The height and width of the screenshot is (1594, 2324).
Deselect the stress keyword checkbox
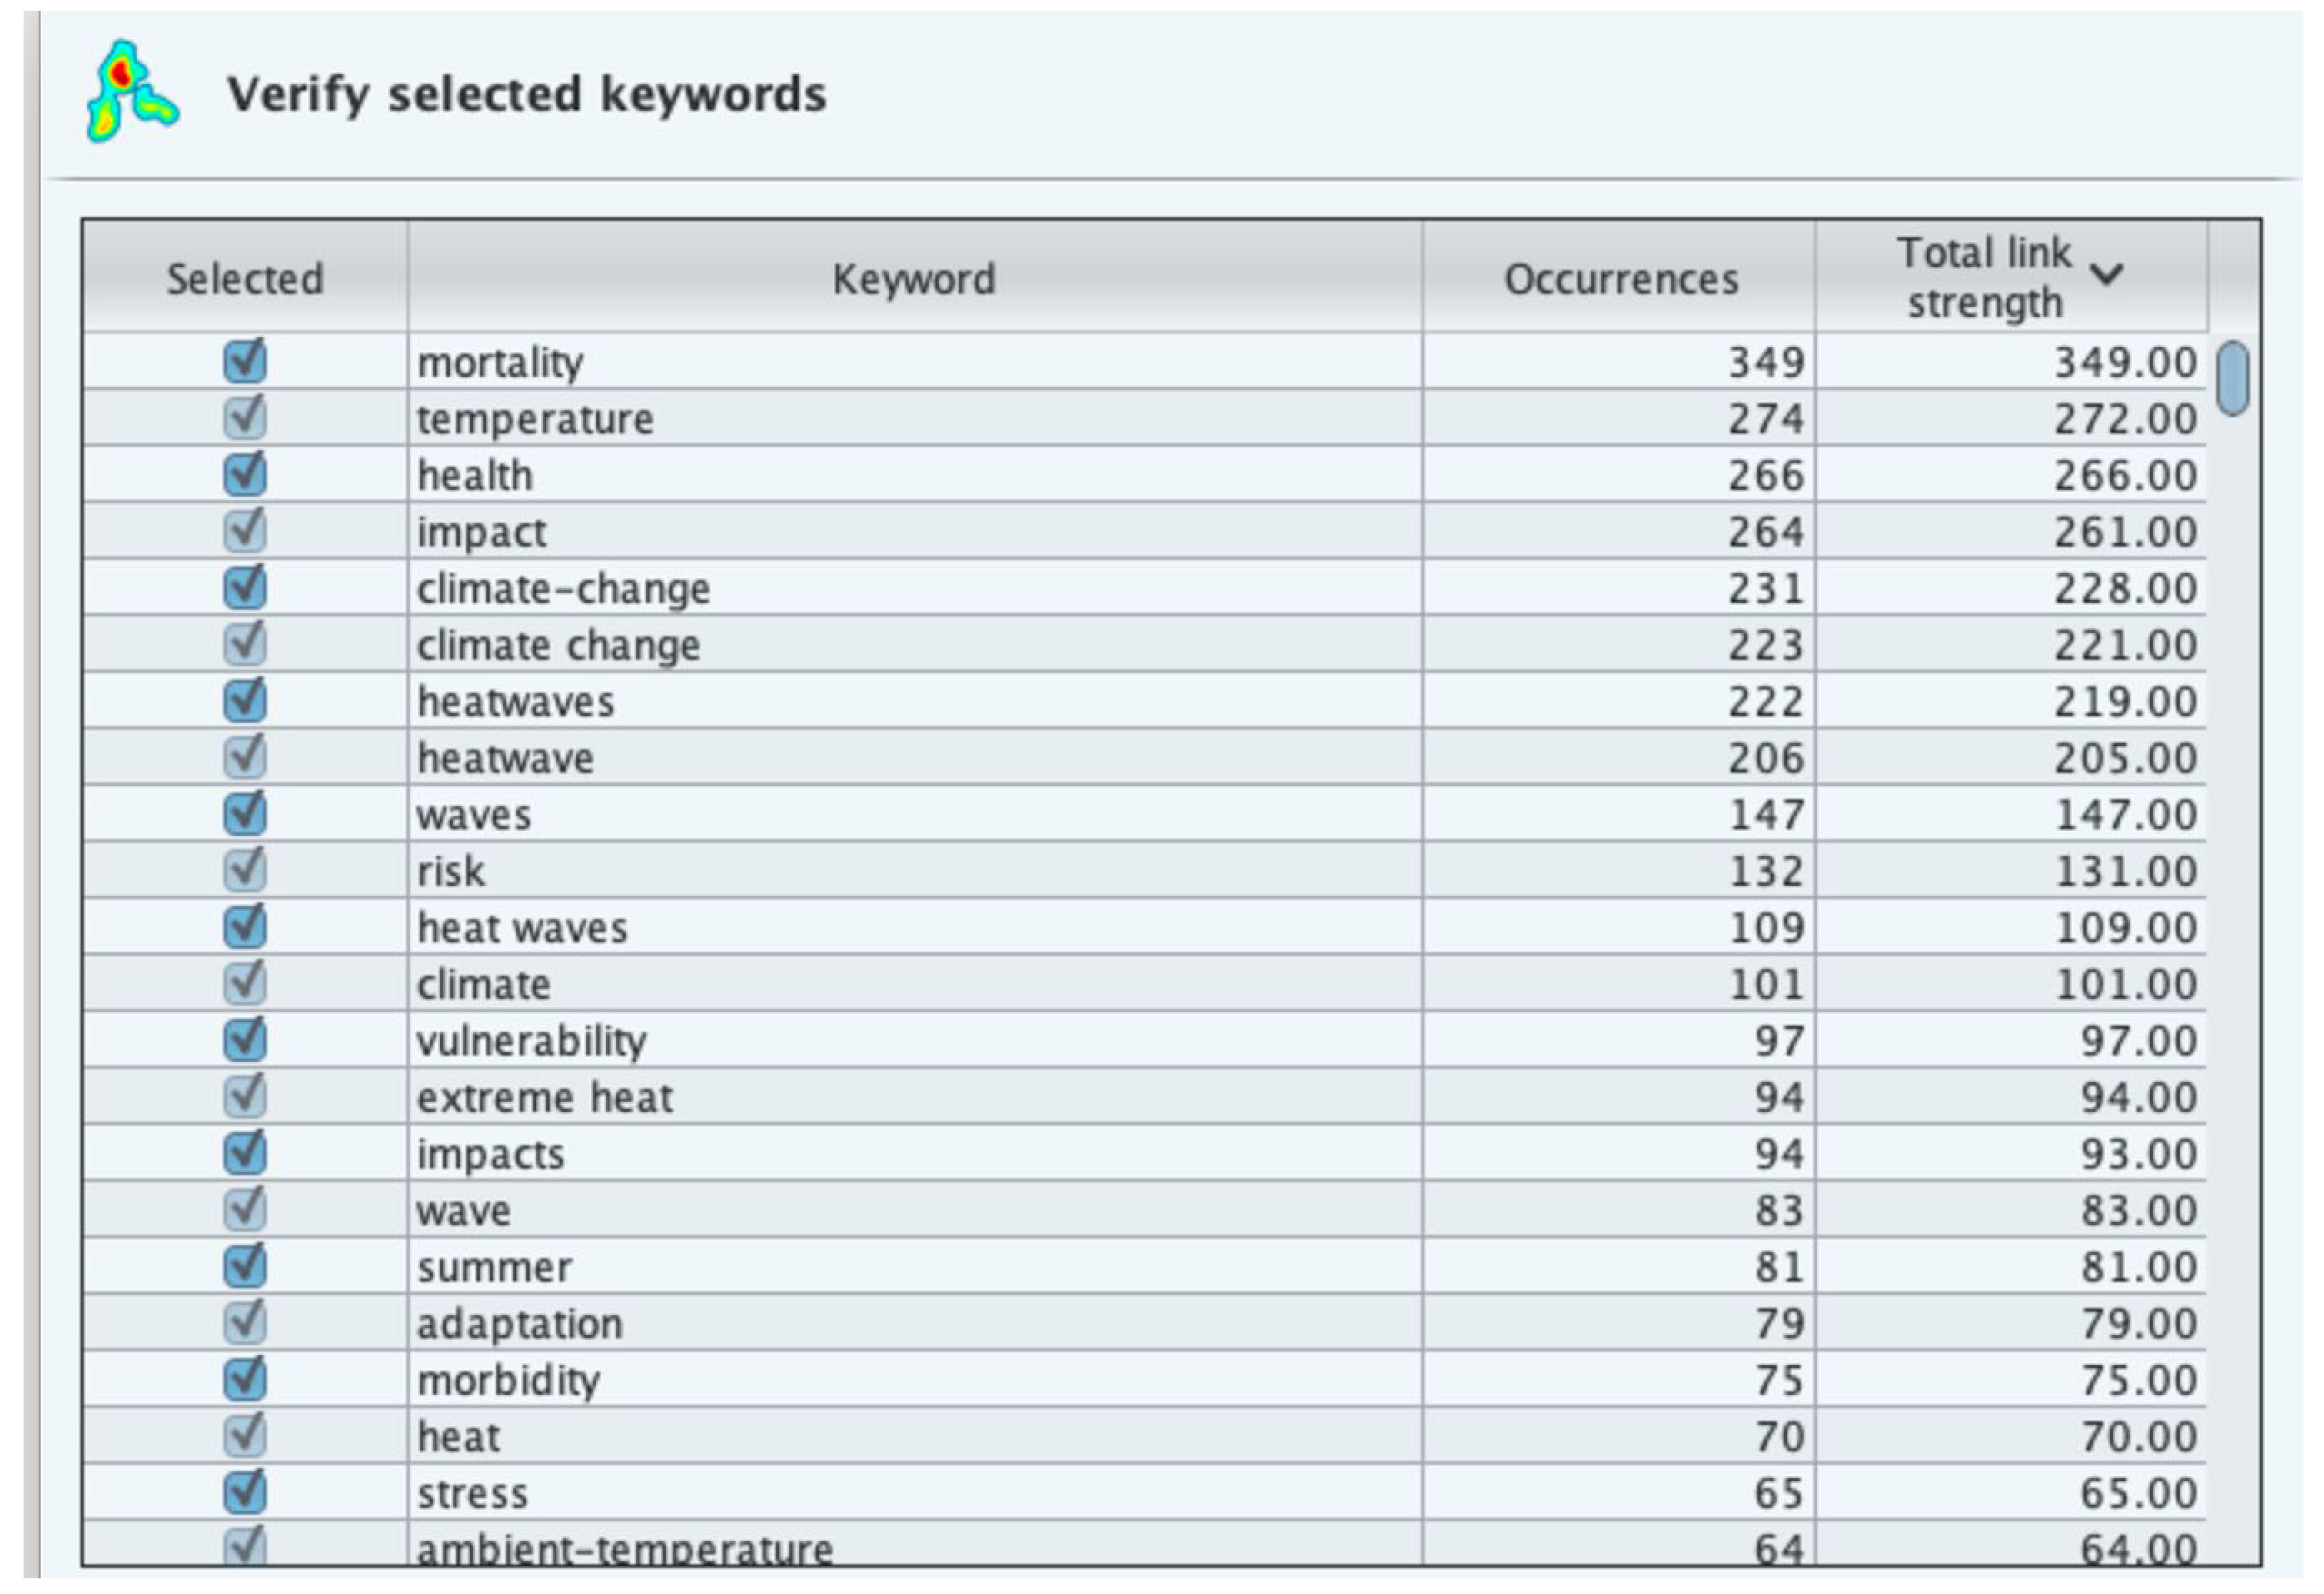pos(245,1492)
